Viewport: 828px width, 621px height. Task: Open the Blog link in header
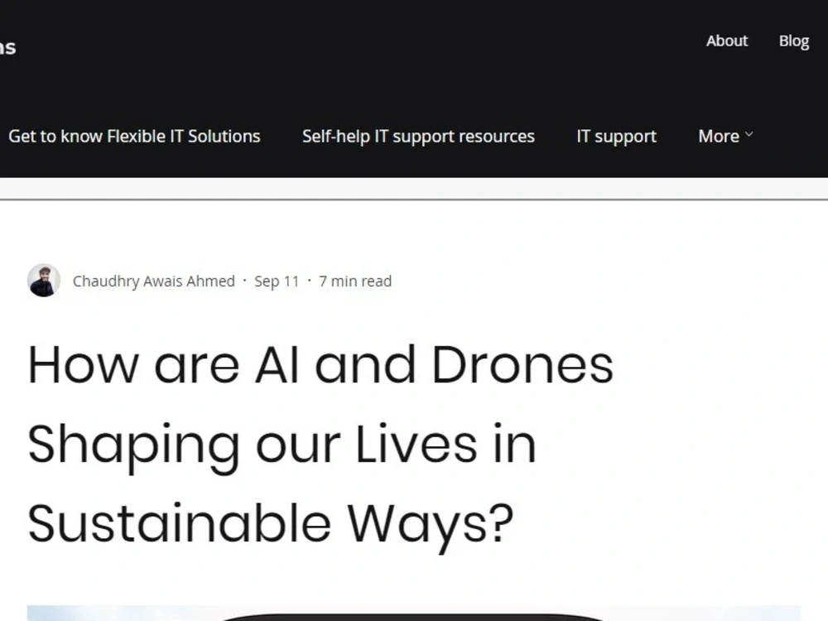tap(794, 41)
